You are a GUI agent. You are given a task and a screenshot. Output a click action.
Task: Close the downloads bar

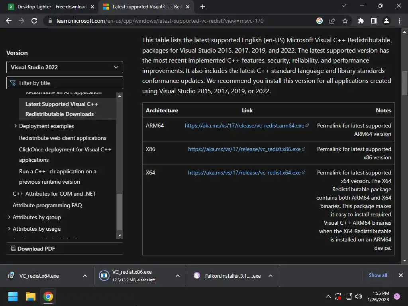coord(401,275)
